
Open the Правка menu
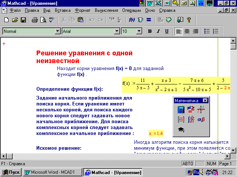coord(32,10)
